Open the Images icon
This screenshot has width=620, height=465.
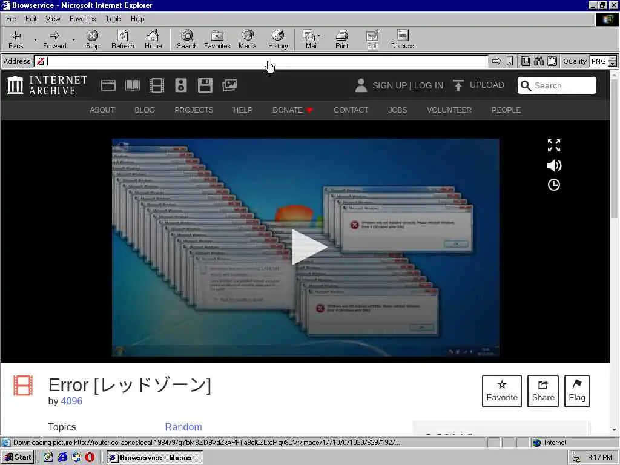[229, 85]
